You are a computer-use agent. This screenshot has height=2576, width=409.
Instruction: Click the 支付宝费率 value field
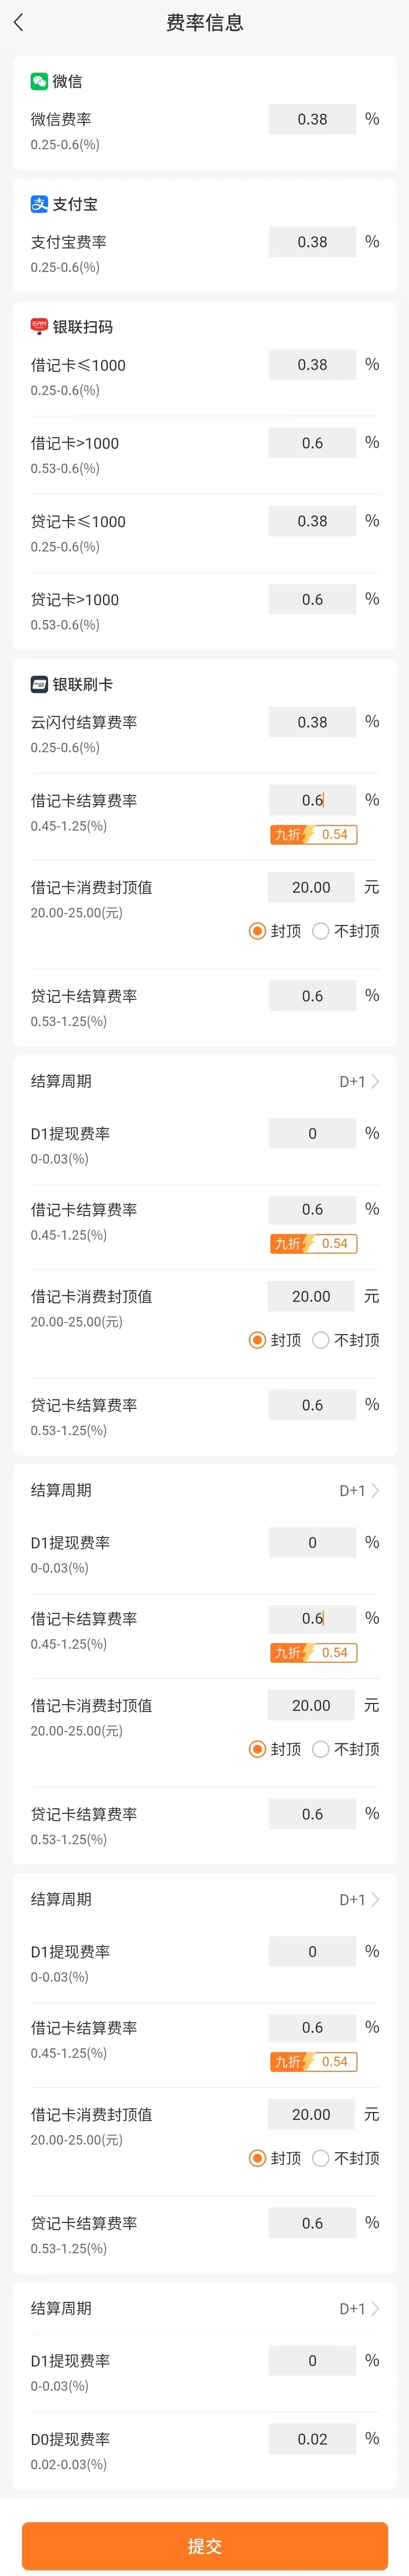click(x=312, y=242)
